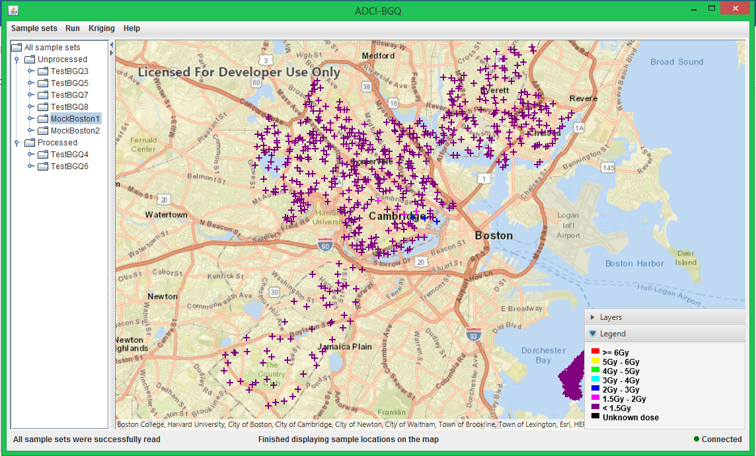Click the Java application icon in title bar
The width and height of the screenshot is (756, 456).
pos(13,10)
